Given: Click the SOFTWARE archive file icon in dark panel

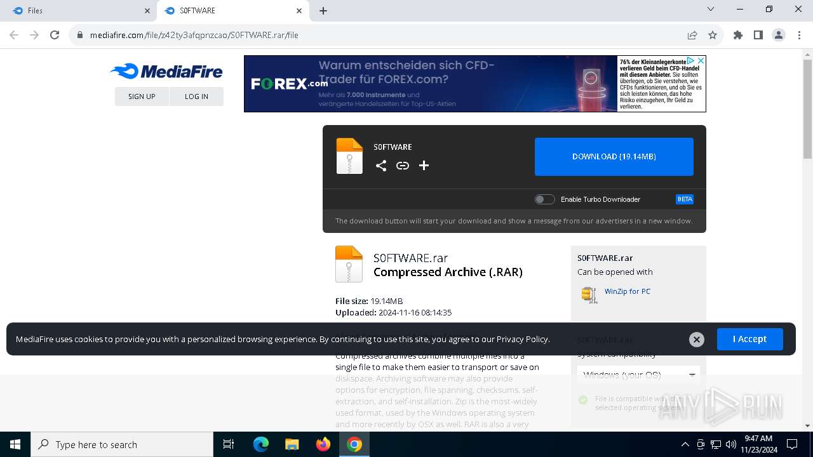Looking at the screenshot, I should pos(349,156).
